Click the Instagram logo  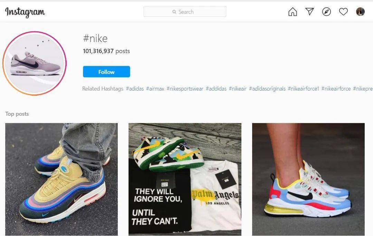point(25,12)
